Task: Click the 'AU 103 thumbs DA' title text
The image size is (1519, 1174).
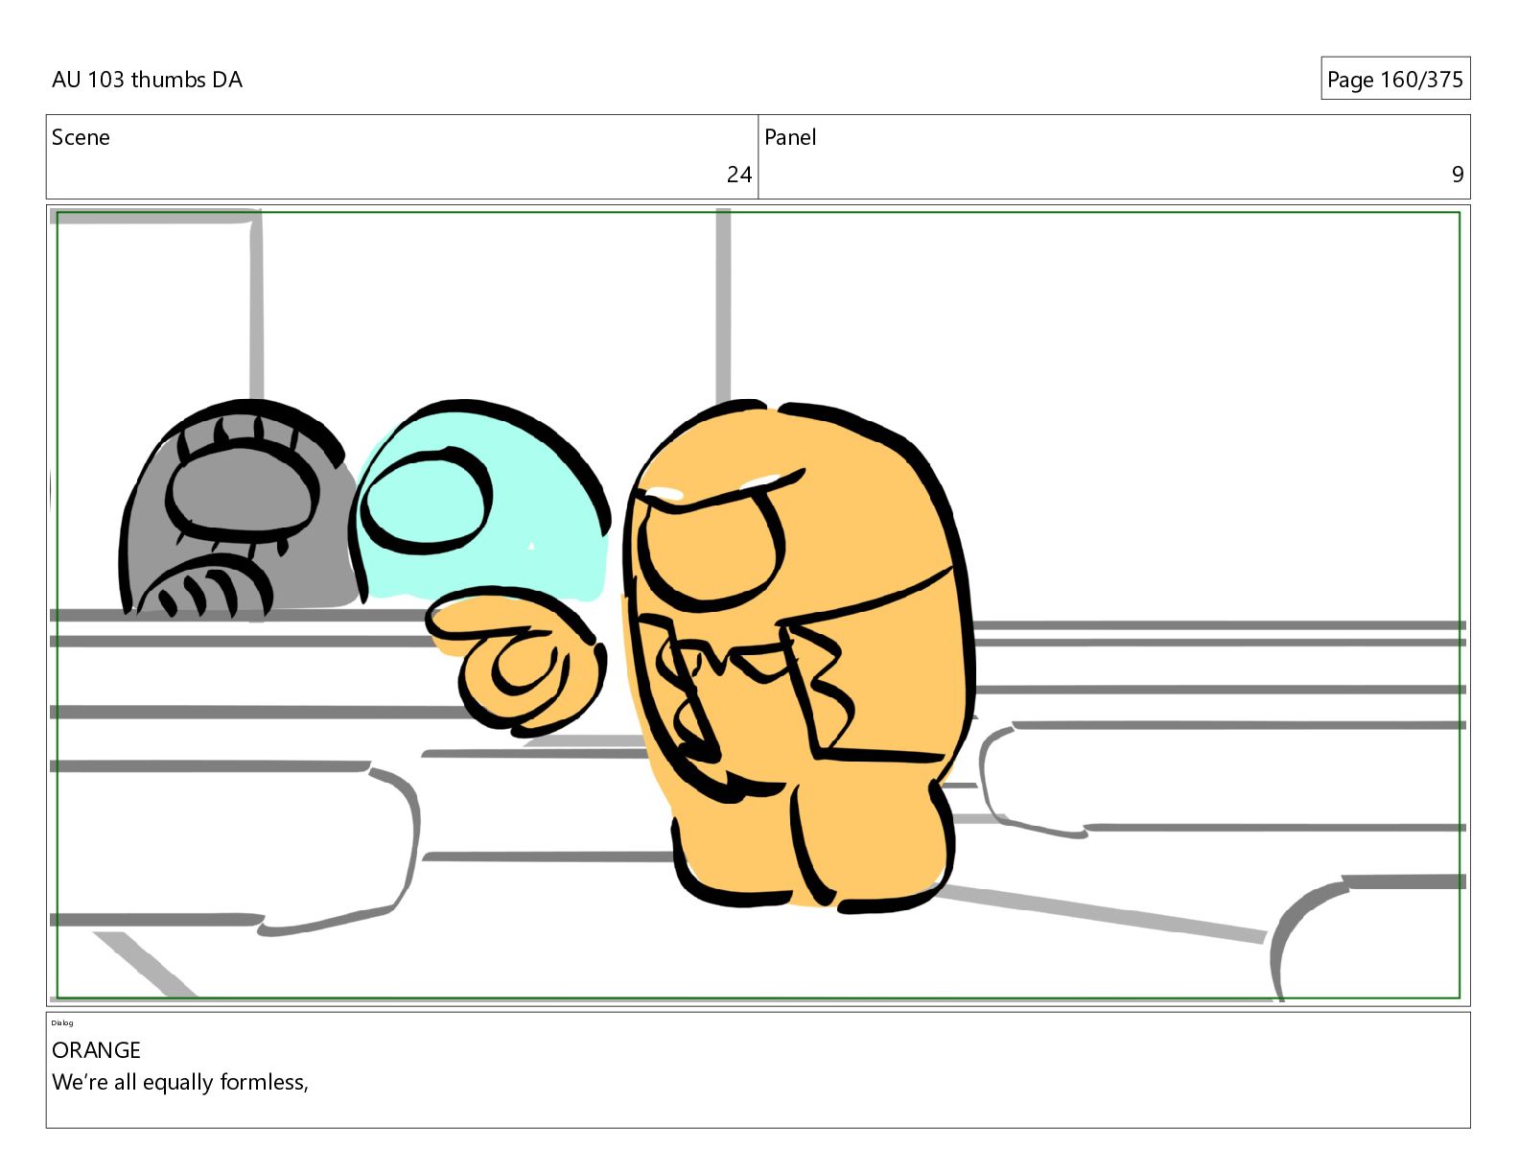Action: pyautogui.click(x=147, y=80)
